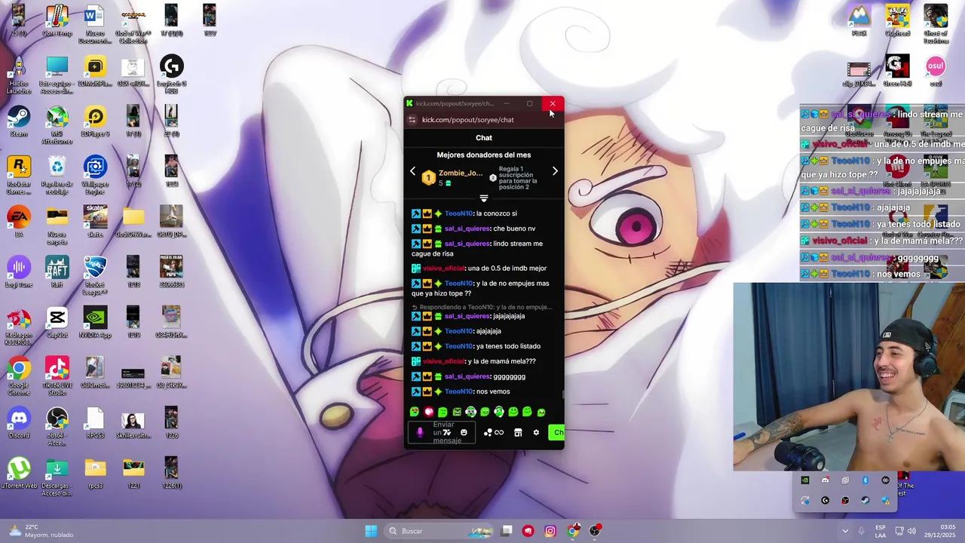
Task: Click TeooN10 username in 'nos vemos' message
Action: pos(459,391)
